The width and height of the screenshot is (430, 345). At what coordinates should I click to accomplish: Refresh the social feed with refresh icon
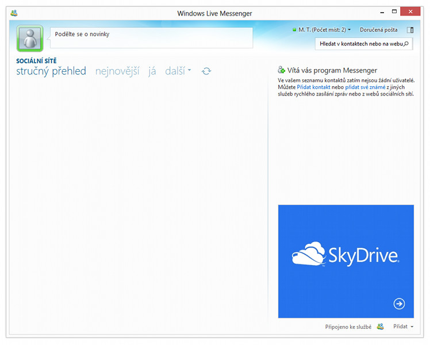coord(206,71)
